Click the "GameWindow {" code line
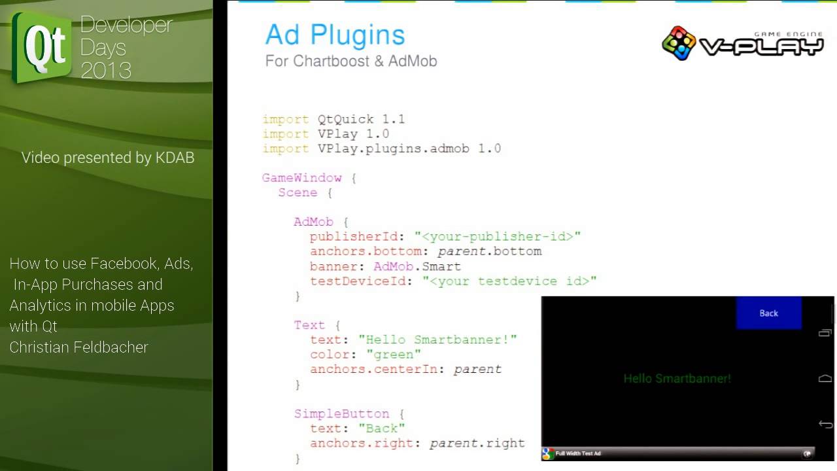 point(309,178)
